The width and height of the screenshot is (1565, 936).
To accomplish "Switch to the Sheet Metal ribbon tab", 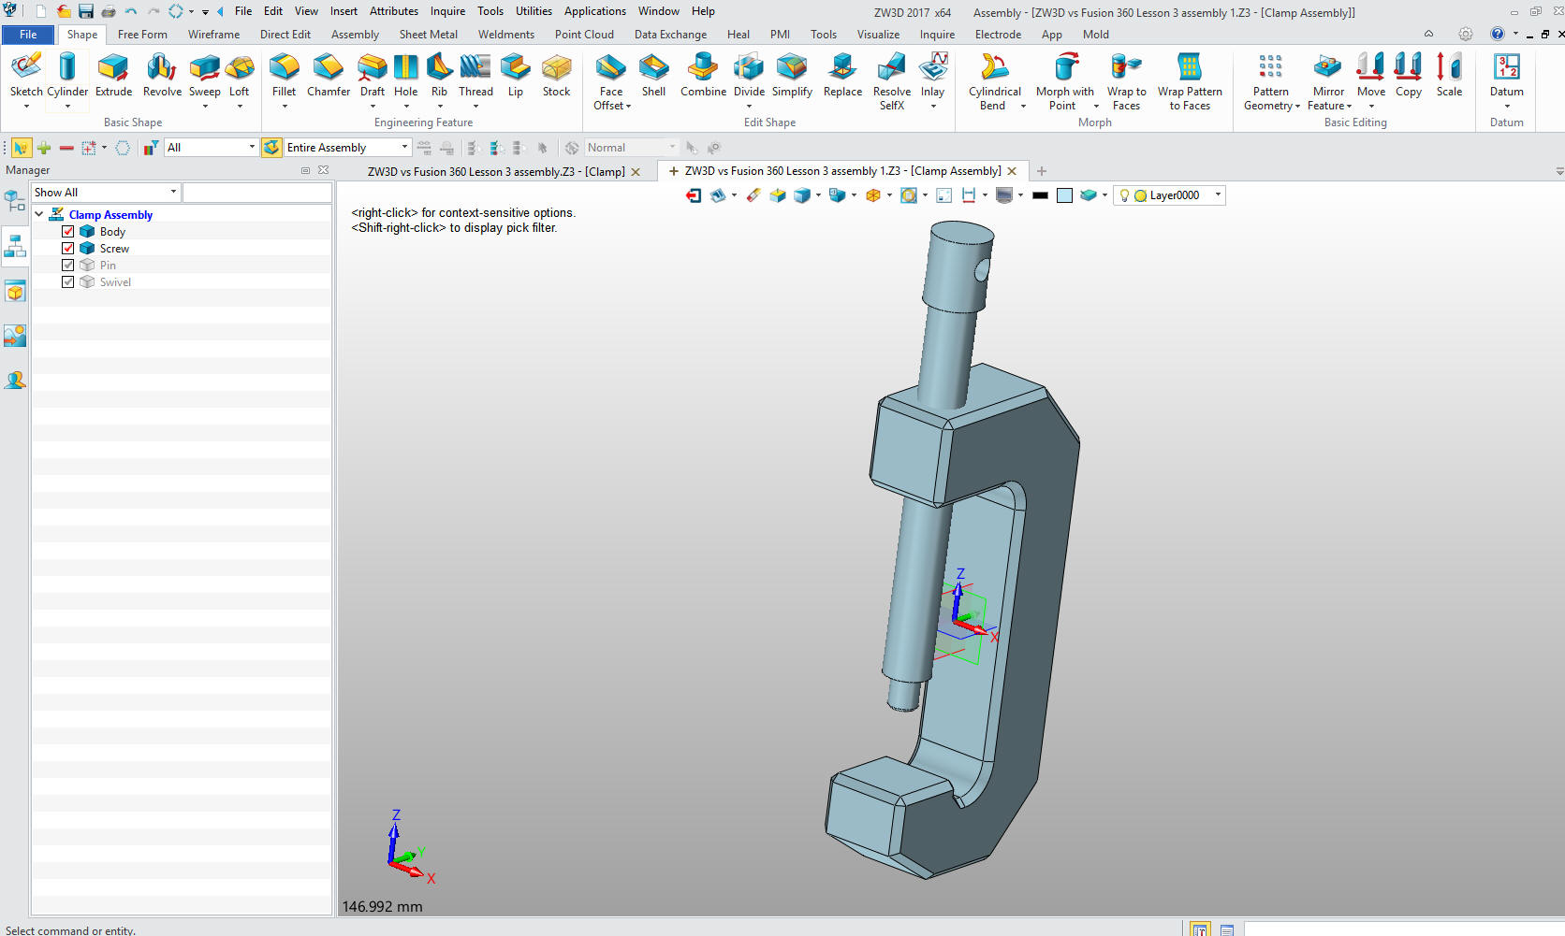I will coord(428,35).
